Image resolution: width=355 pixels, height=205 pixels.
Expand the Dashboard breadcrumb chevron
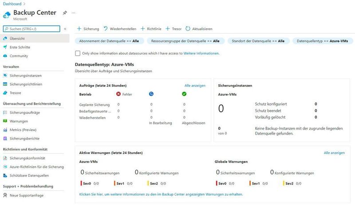point(24,4)
